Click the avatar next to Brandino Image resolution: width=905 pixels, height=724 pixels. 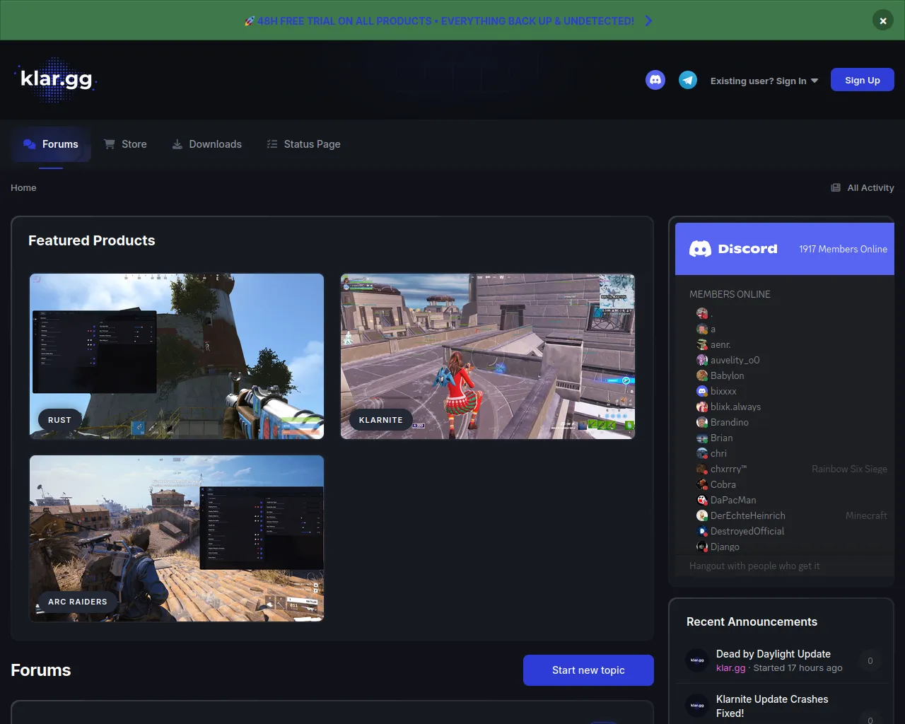click(x=702, y=422)
